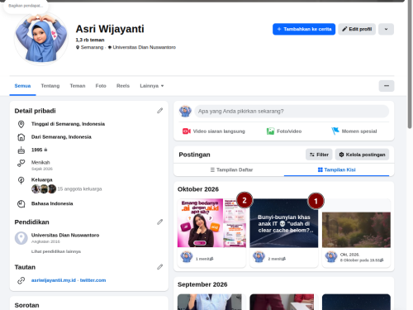413x310 pixels.
Task: Click the Sorotan section heading
Action: pos(26,305)
